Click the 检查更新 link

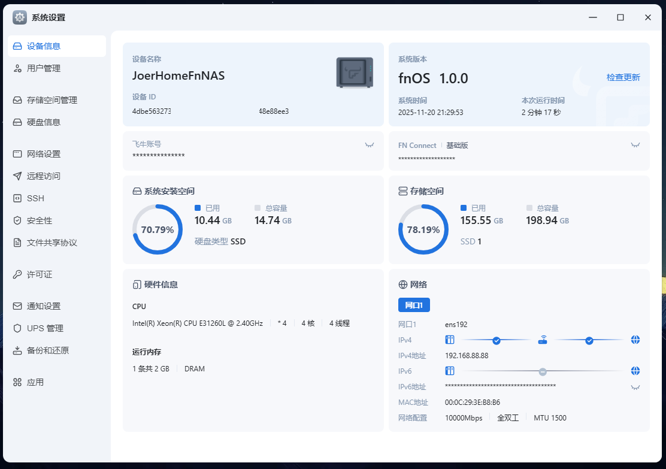[623, 77]
